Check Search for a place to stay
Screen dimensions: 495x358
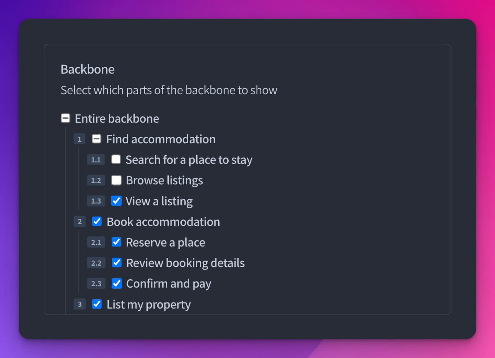116,159
